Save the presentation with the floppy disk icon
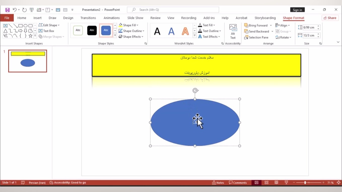The width and height of the screenshot is (342, 192). click(7, 10)
